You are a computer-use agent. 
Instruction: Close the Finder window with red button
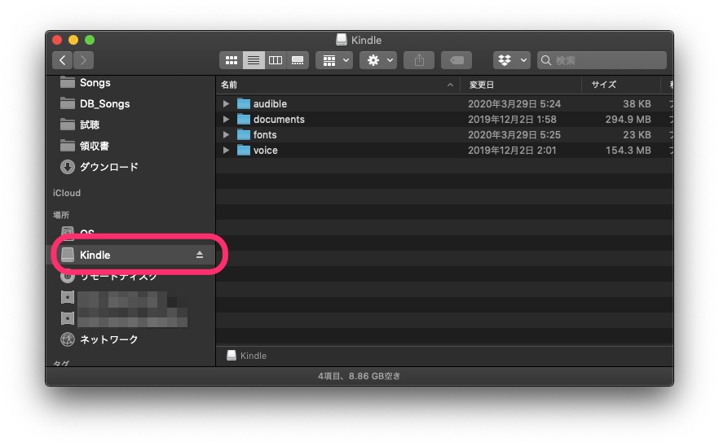tap(57, 40)
